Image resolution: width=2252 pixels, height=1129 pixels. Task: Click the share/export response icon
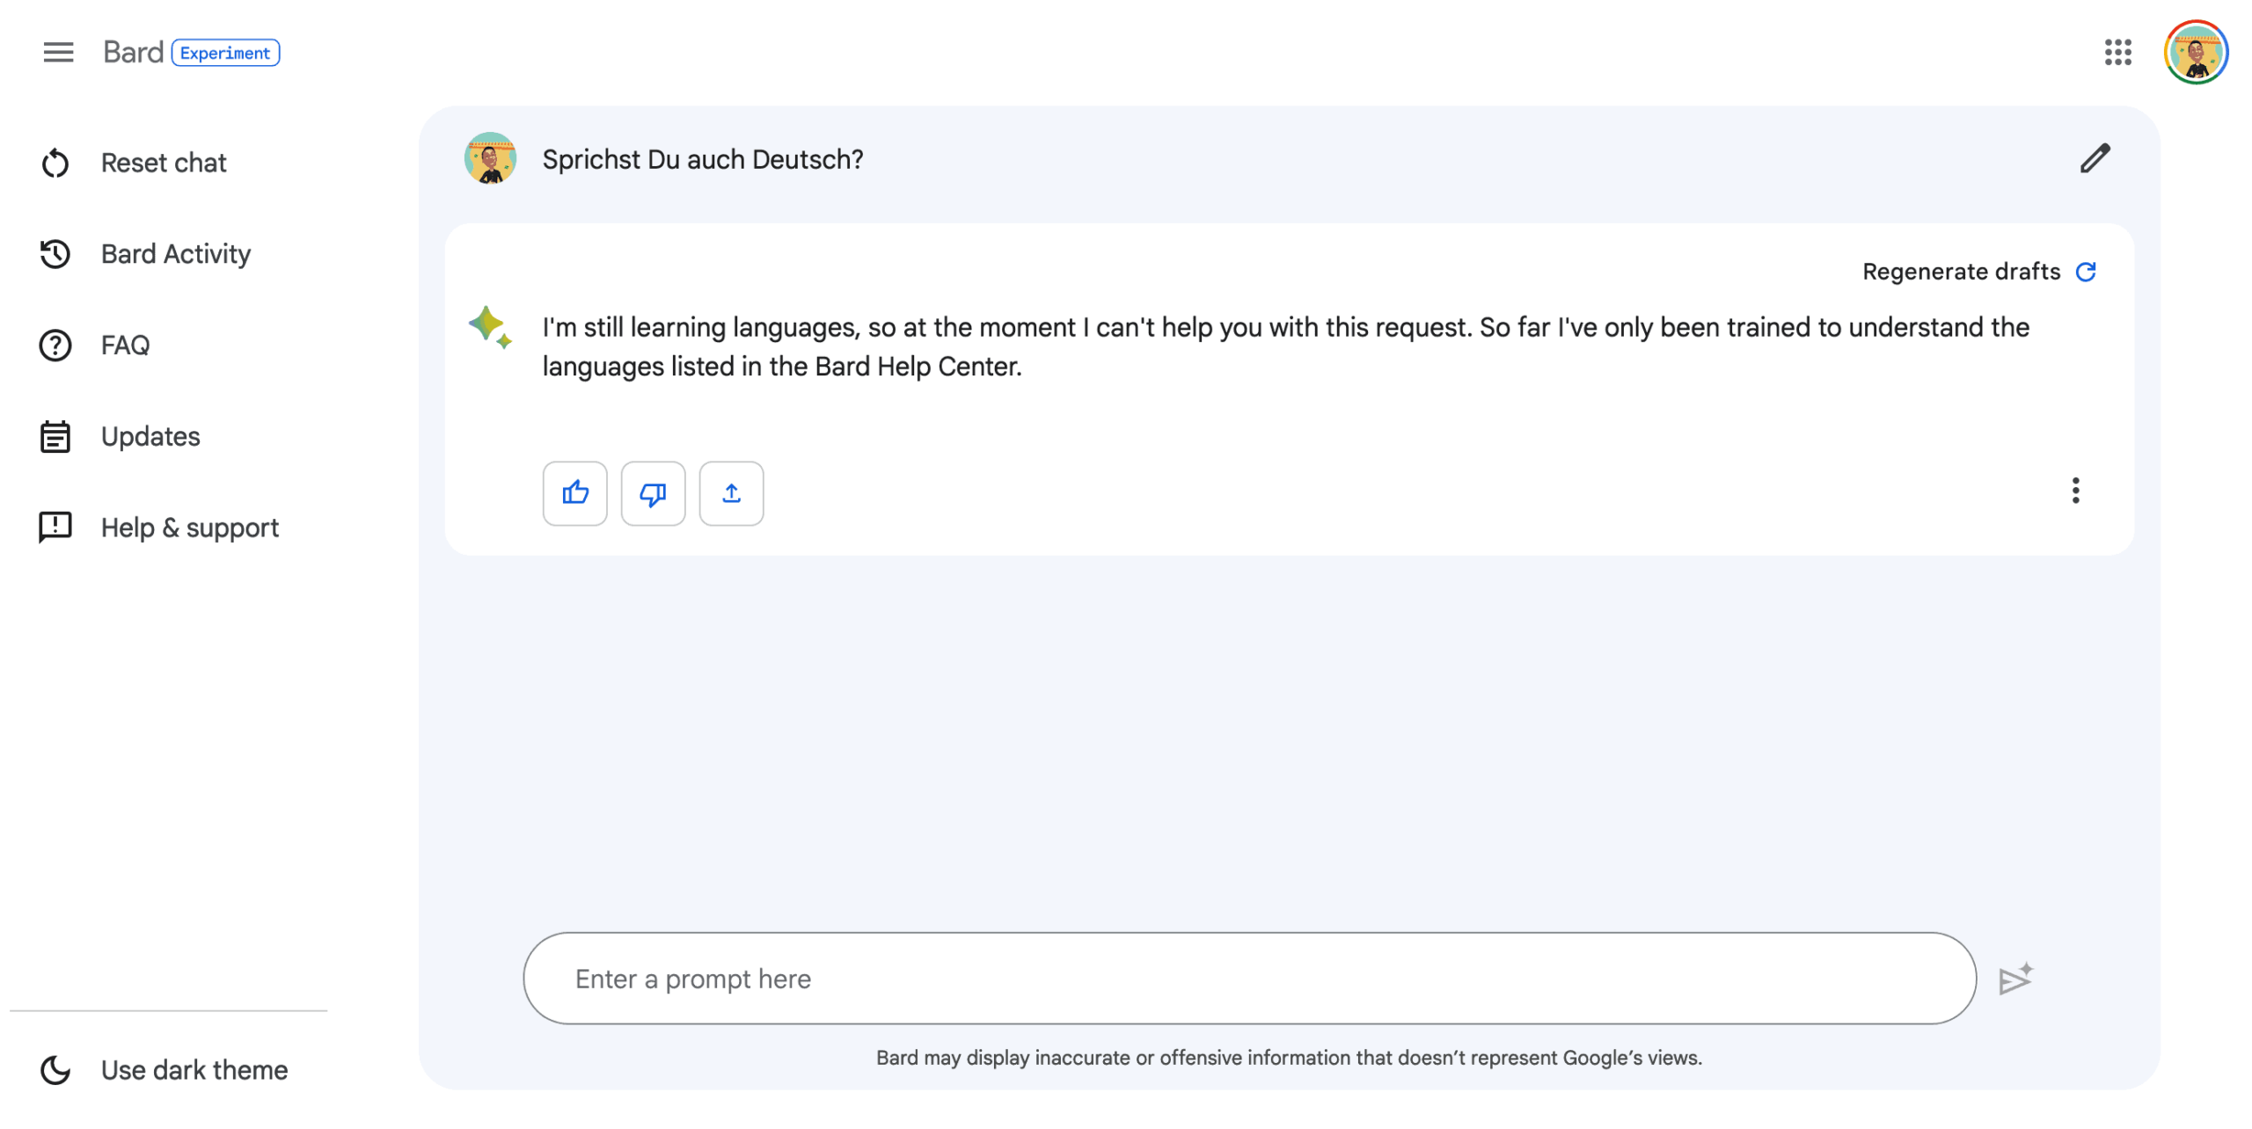(x=731, y=493)
